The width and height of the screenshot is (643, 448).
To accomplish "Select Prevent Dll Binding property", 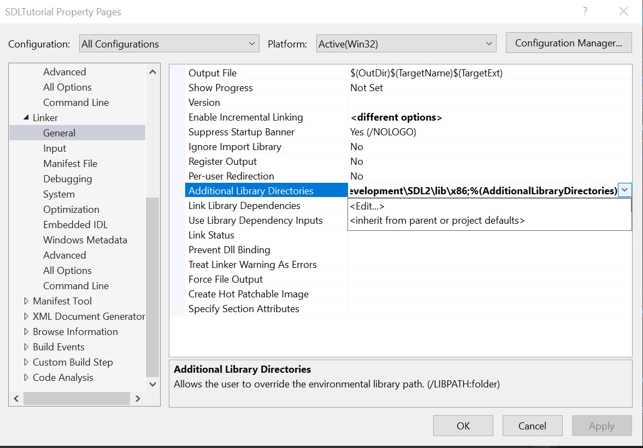I will (229, 250).
